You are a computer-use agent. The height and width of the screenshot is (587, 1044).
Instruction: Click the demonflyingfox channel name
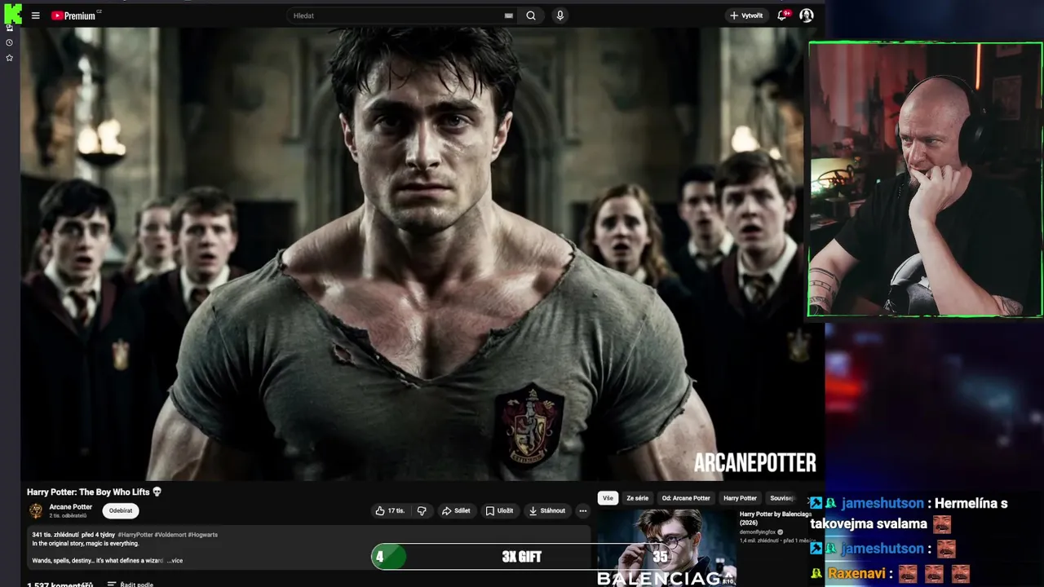(759, 532)
